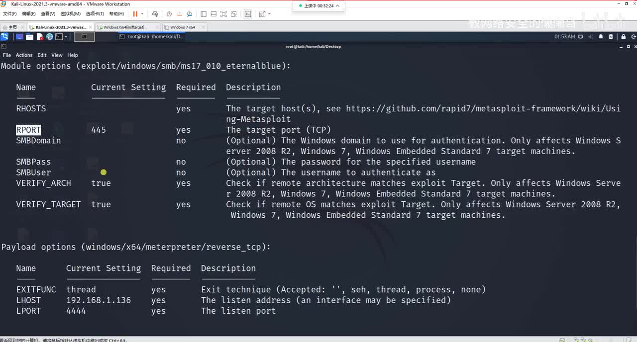Select the root@kali taskbar window button

[152, 37]
